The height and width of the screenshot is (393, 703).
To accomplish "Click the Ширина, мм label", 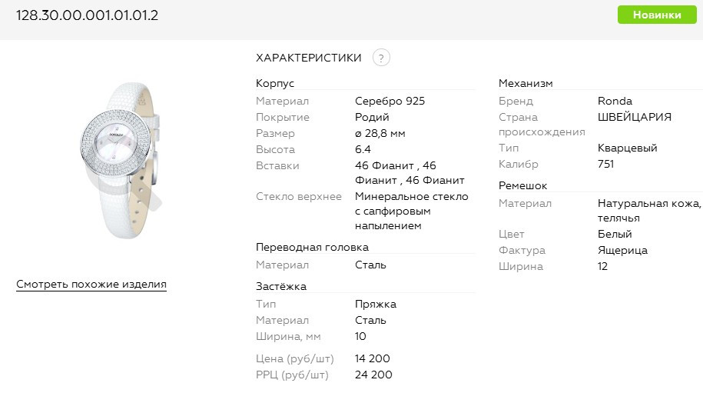I will pyautogui.click(x=288, y=337).
